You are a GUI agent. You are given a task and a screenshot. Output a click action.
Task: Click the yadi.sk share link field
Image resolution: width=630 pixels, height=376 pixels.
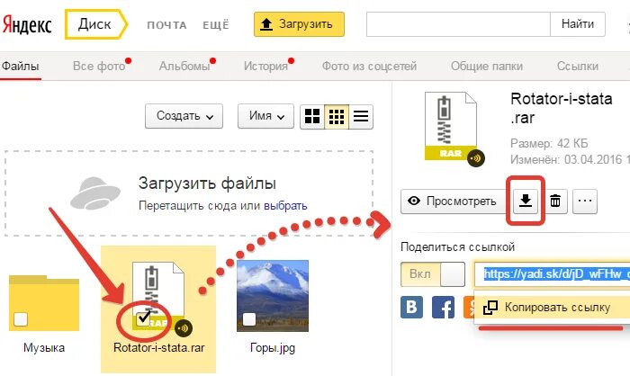tap(552, 274)
